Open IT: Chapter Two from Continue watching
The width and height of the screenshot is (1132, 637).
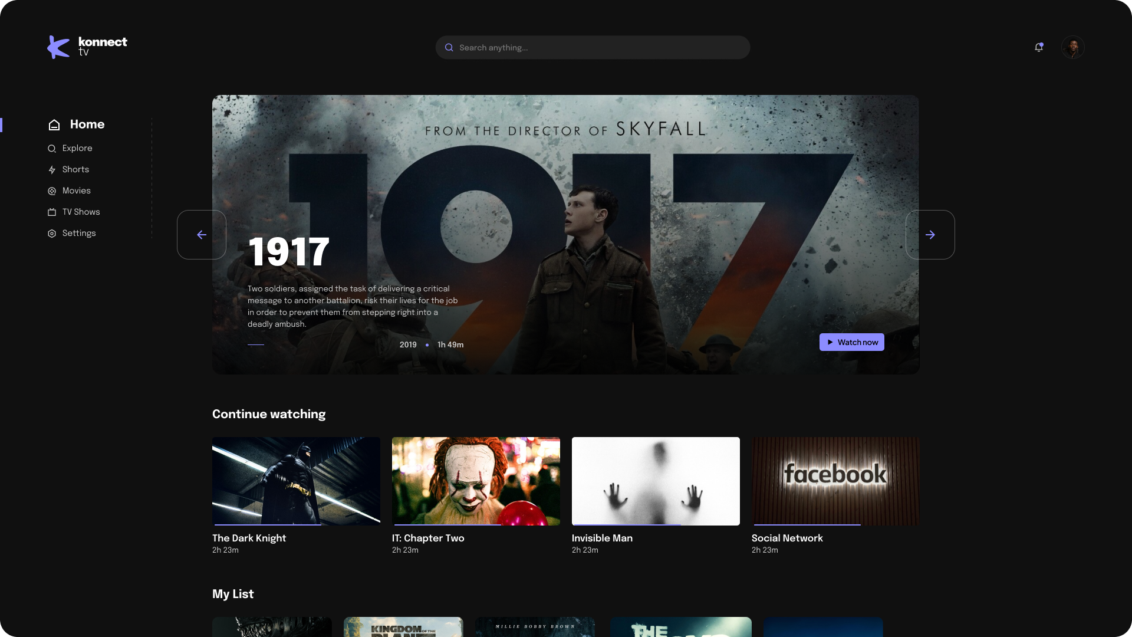coord(476,481)
